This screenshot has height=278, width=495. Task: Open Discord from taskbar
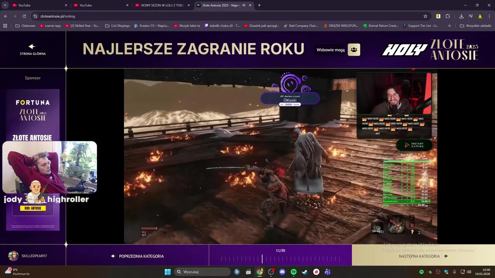282,272
